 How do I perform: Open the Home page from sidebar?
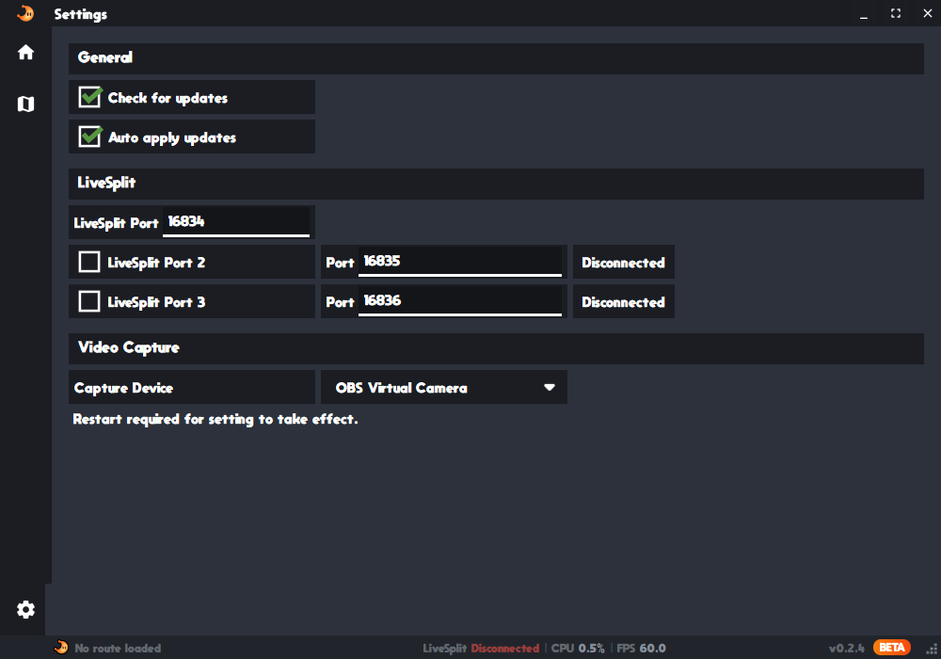coord(25,52)
